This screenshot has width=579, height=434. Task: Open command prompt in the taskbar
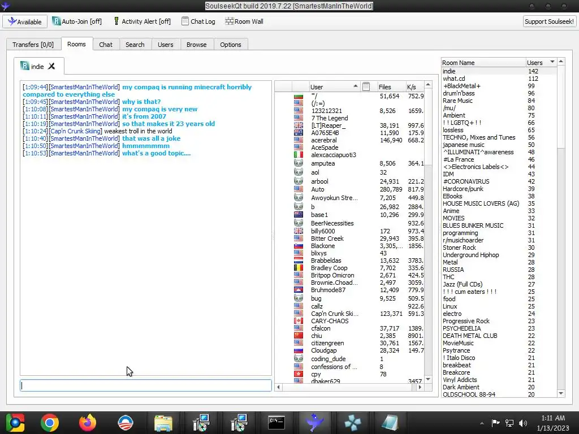pyautogui.click(x=276, y=423)
